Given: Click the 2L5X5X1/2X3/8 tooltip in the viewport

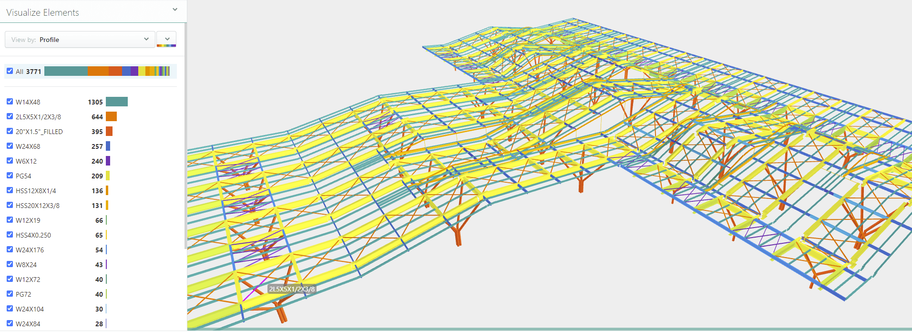Looking at the screenshot, I should point(292,289).
